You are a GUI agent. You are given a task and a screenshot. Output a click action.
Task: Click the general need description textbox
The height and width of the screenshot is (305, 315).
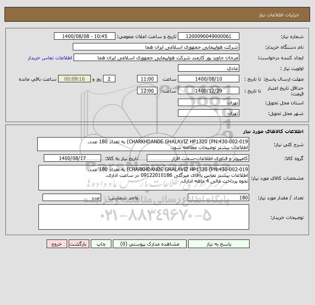(143, 145)
